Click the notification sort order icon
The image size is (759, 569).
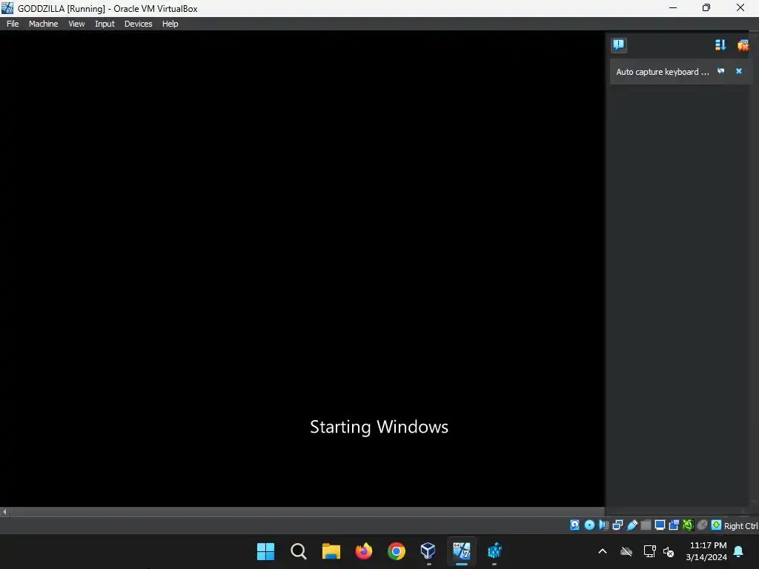point(720,45)
